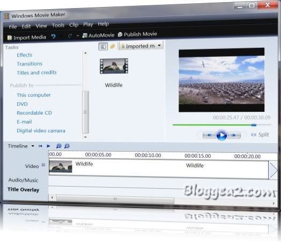Launch AutoMovie from the toolbar

coord(98,35)
